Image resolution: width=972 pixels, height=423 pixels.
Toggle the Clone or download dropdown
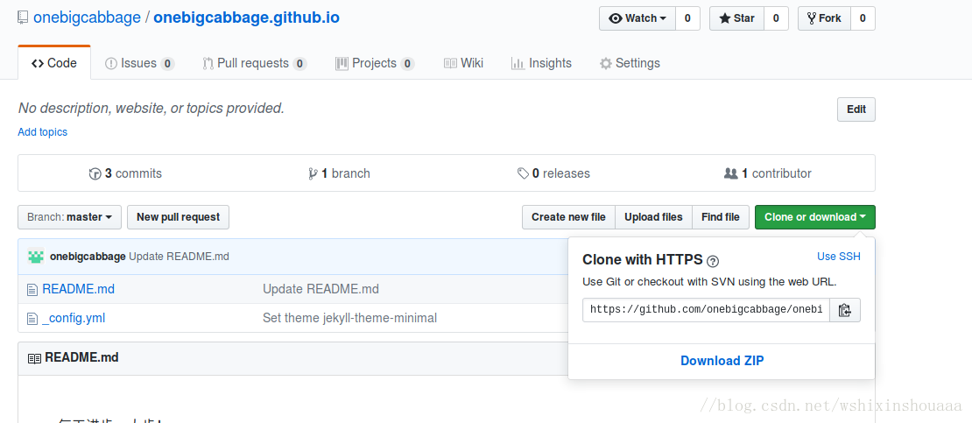pos(815,217)
